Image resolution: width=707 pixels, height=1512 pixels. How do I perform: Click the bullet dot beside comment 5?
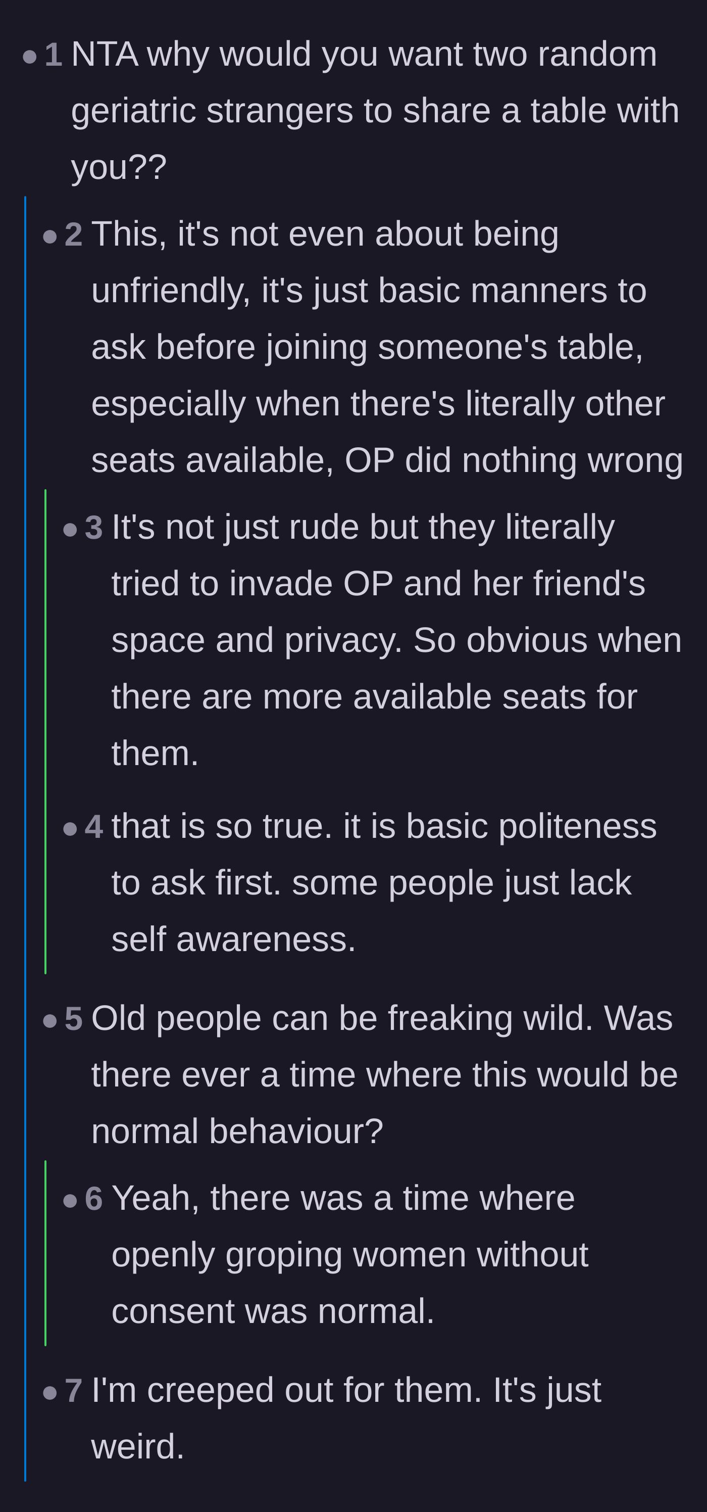50,1021
